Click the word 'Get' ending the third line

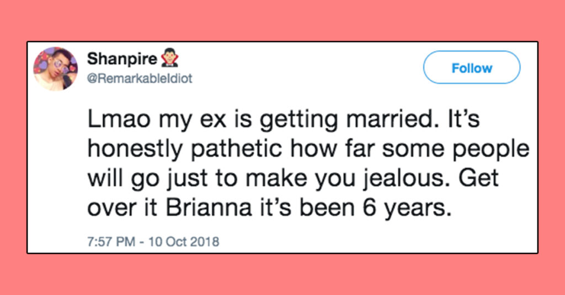[478, 178]
